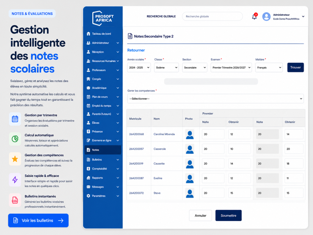This screenshot has height=235, width=313.
Task: Open matricule link 26A200068
Action: [136, 134]
